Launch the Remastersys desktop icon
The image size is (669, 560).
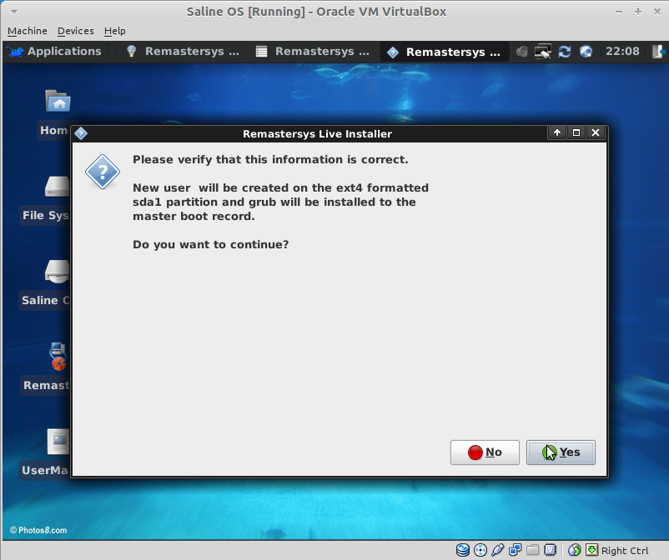[58, 357]
